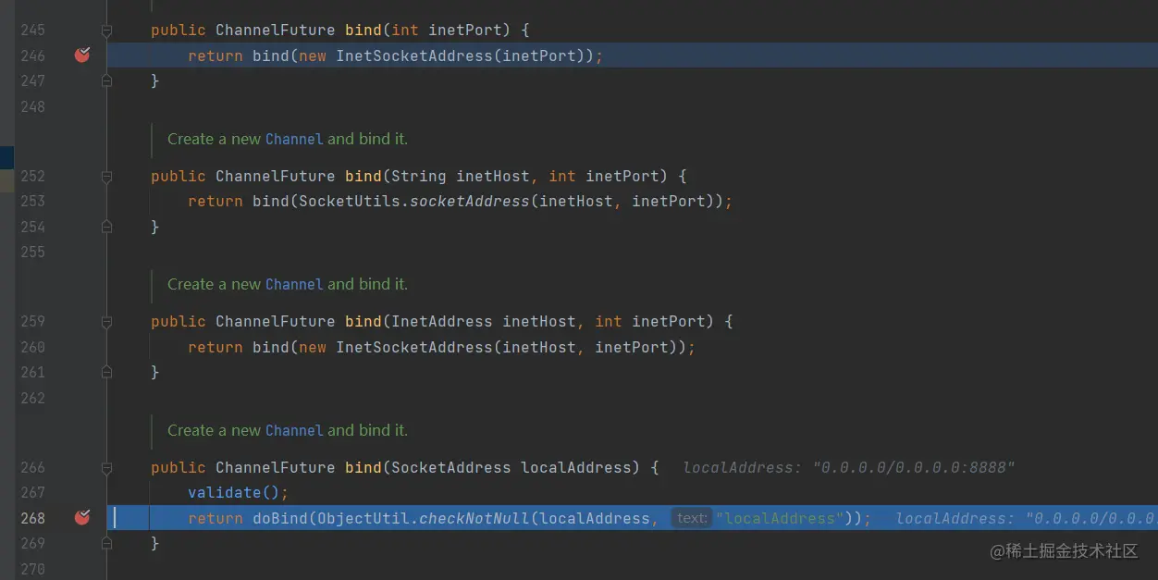Click line number 245 in the gutter
Viewport: 1158px width, 580px height.
(x=32, y=30)
